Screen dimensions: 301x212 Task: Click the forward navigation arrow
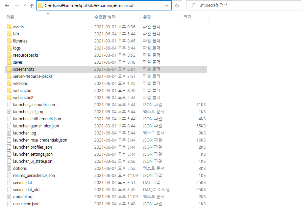point(17,5)
